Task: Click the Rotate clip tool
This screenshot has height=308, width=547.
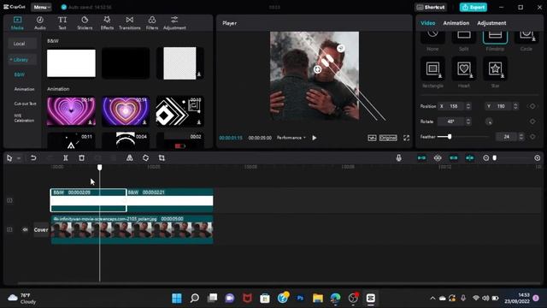Action: coord(145,157)
